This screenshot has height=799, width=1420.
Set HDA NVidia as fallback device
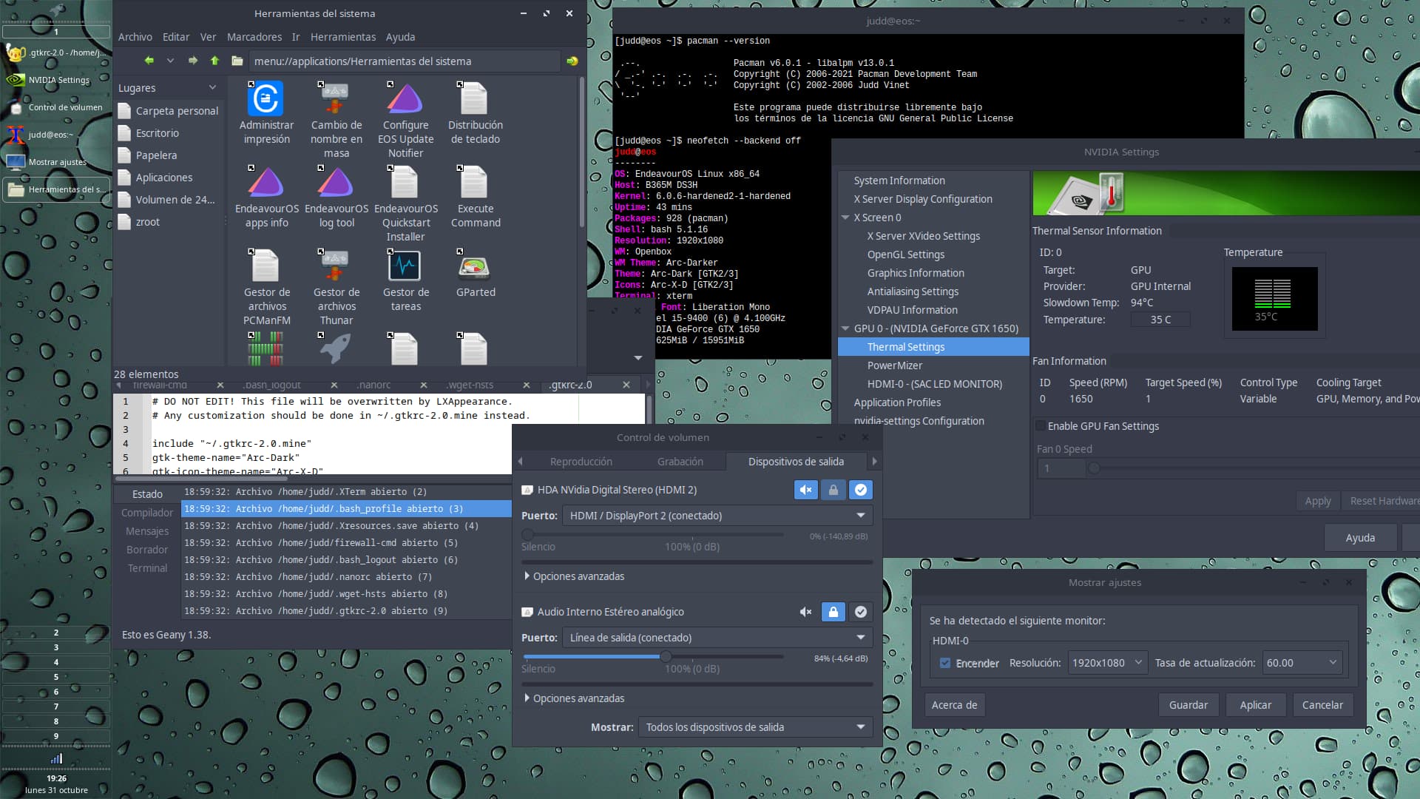[x=860, y=490]
